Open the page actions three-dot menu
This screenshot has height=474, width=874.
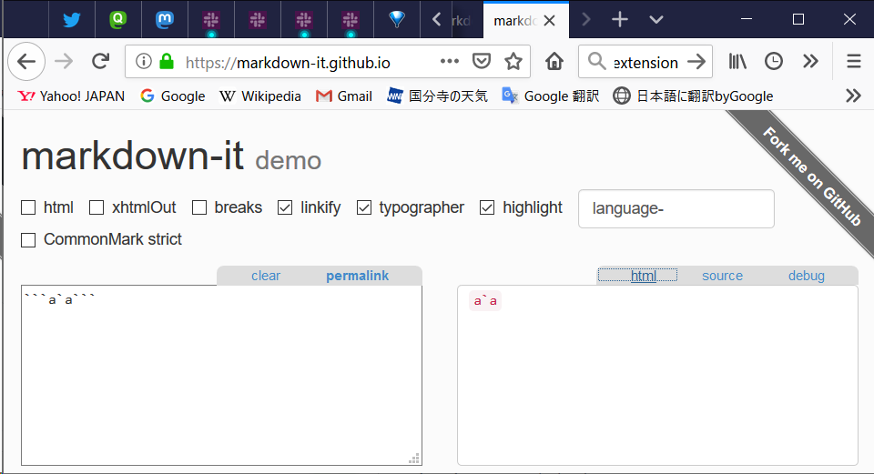coord(449,61)
